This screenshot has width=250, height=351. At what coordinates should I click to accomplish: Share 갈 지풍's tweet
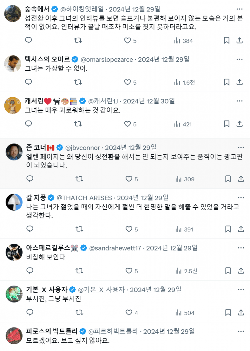click(241, 229)
